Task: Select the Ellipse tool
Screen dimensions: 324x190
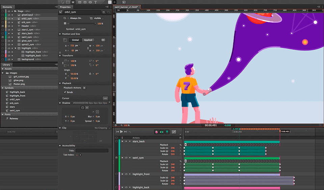Action: point(90,2)
